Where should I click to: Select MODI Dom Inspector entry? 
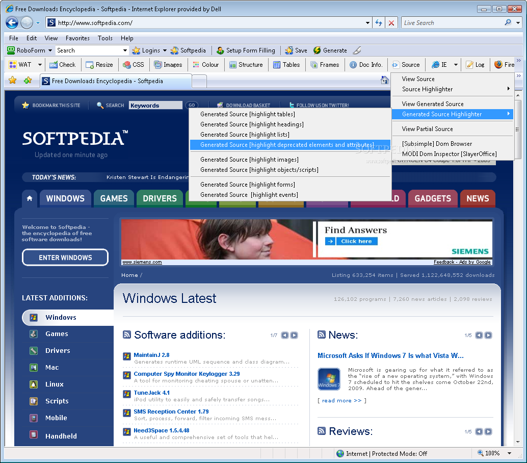click(453, 154)
